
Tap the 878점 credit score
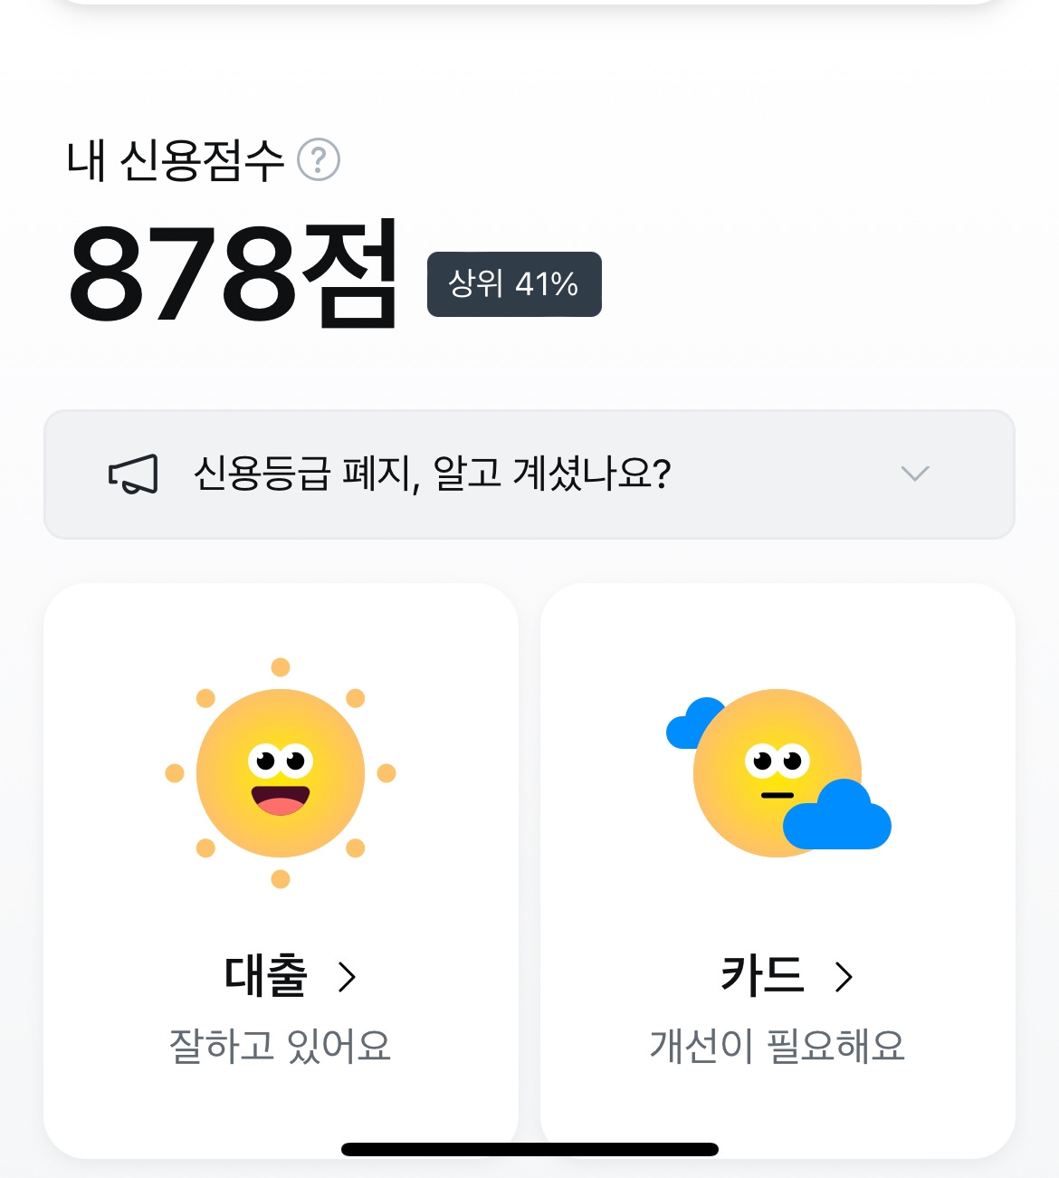[x=234, y=273]
